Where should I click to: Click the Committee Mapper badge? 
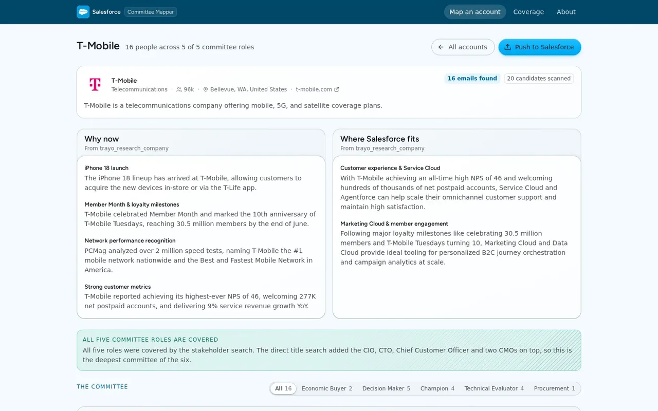(x=151, y=12)
